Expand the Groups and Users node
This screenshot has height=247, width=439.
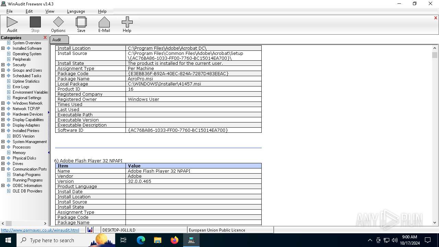point(3,70)
